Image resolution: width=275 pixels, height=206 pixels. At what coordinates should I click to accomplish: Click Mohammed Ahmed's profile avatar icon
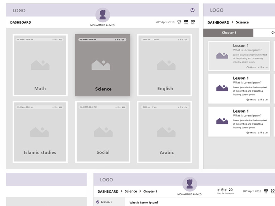(103, 15)
